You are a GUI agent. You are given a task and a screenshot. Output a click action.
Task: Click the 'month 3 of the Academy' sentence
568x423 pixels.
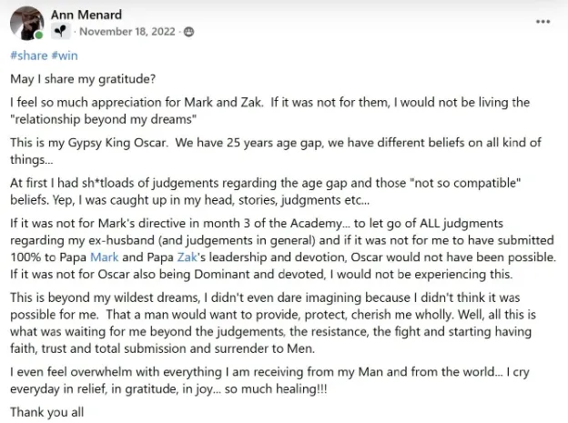[x=282, y=240]
